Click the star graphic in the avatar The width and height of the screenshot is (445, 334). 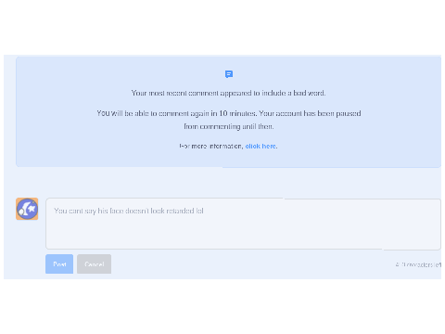32,209
